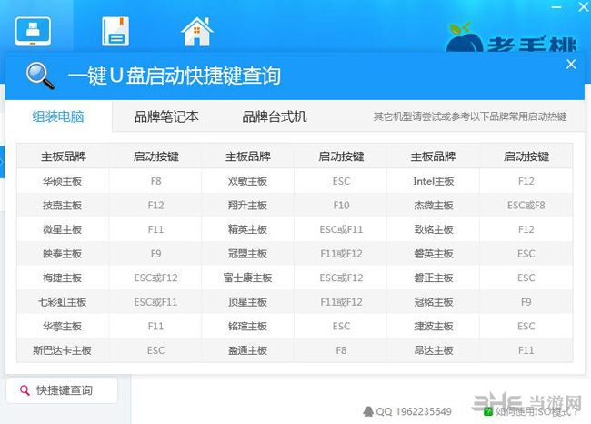The height and width of the screenshot is (424, 591).
Task: Select the 昂达主板 cell
Action: point(434,350)
